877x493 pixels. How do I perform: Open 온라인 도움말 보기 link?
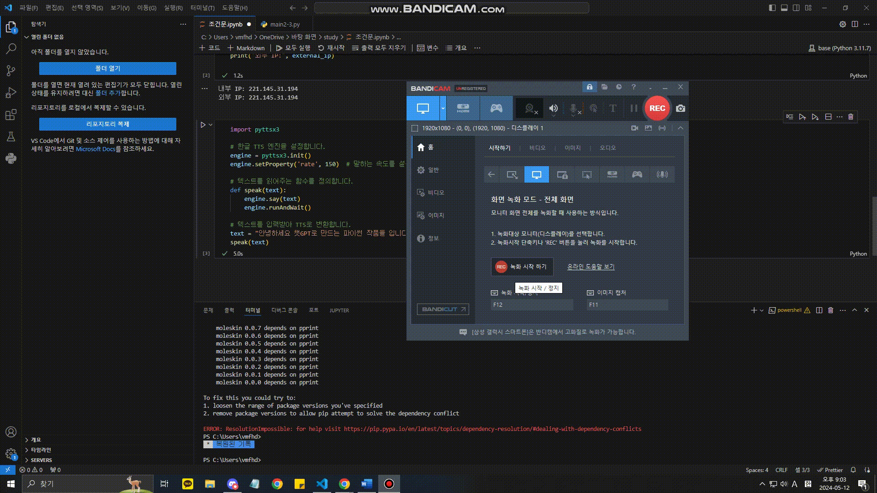[591, 267]
